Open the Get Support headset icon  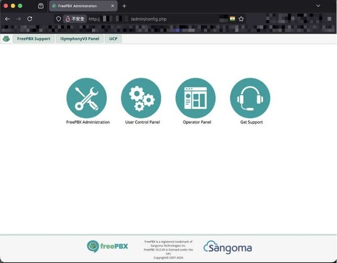[250, 98]
